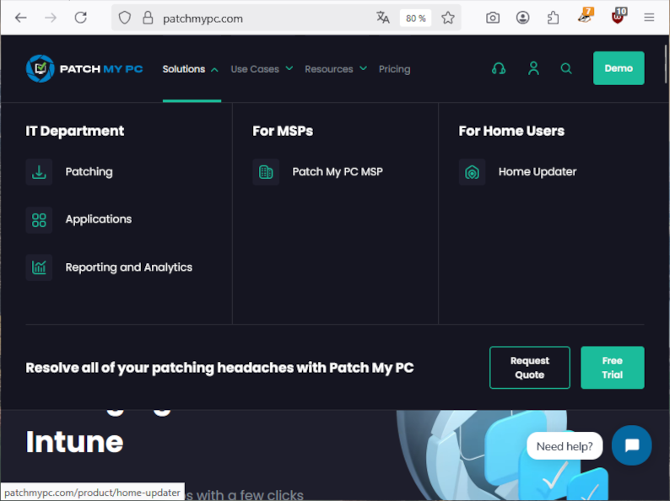Go to the Pricing page
The width and height of the screenshot is (670, 501).
point(394,69)
